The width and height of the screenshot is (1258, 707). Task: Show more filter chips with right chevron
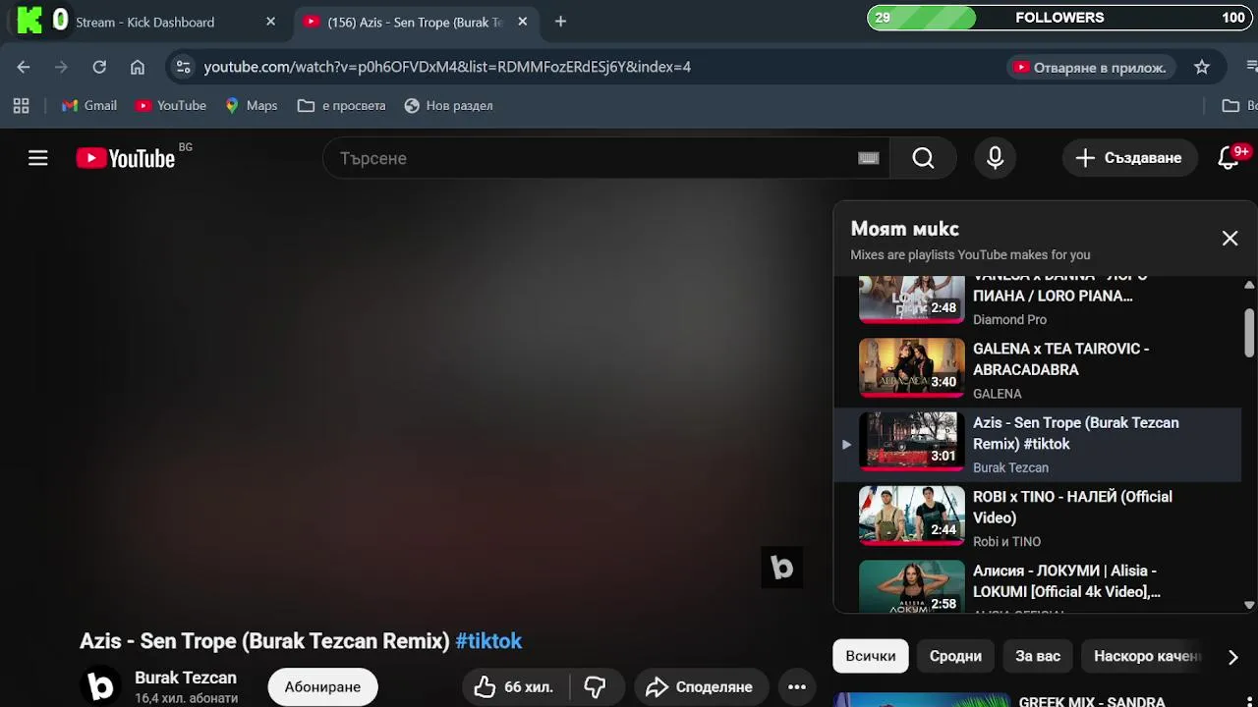[1232, 657]
